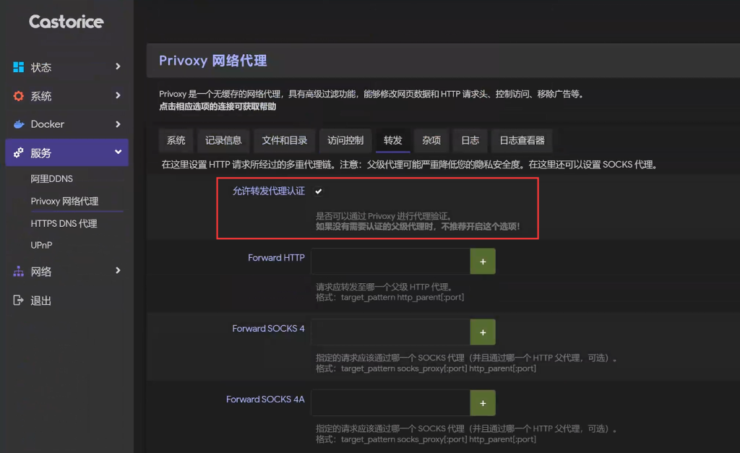740x453 pixels.
Task: Switch to the 访问控制 tab
Action: (x=345, y=140)
